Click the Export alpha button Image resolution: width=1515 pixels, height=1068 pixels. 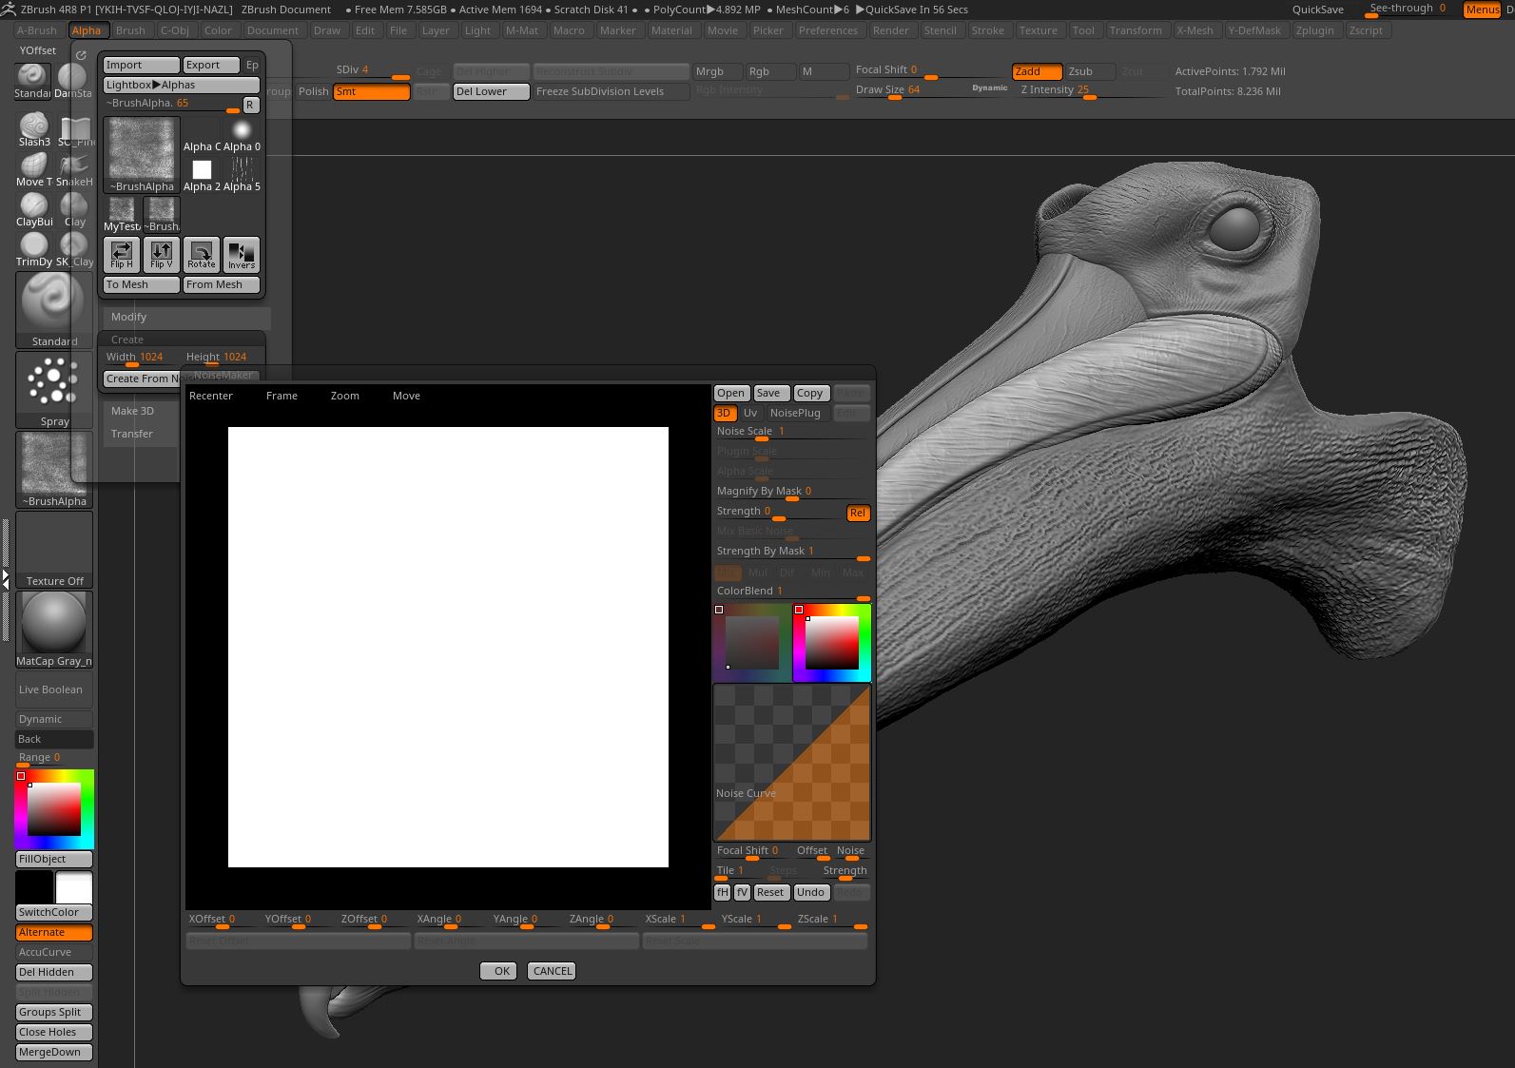pyautogui.click(x=210, y=65)
